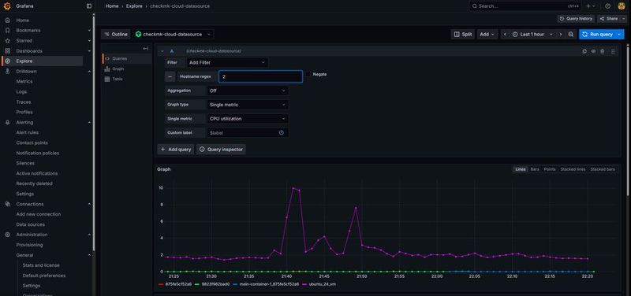The width and height of the screenshot is (631, 296).
Task: Open Home from the sidebar
Action: pyautogui.click(x=23, y=20)
